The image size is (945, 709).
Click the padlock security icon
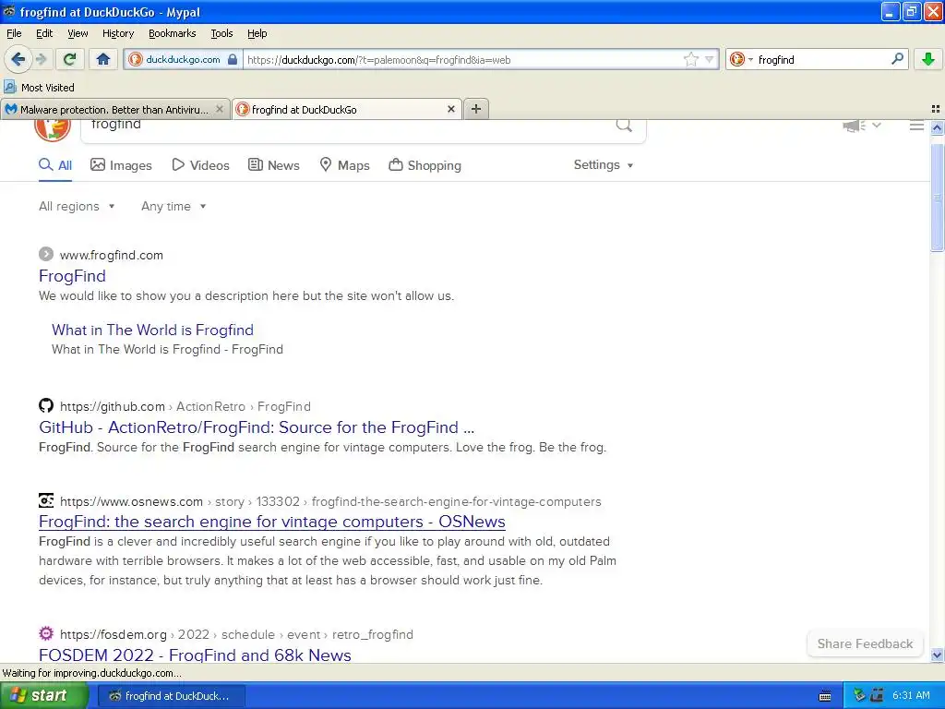click(232, 59)
